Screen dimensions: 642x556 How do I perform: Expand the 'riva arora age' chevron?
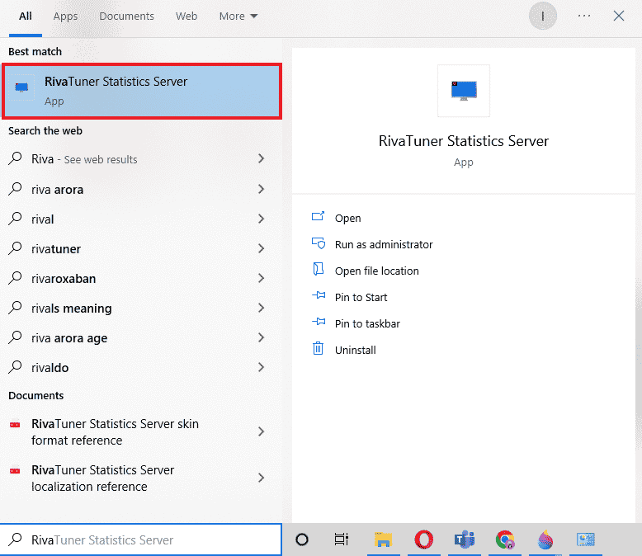(x=262, y=337)
